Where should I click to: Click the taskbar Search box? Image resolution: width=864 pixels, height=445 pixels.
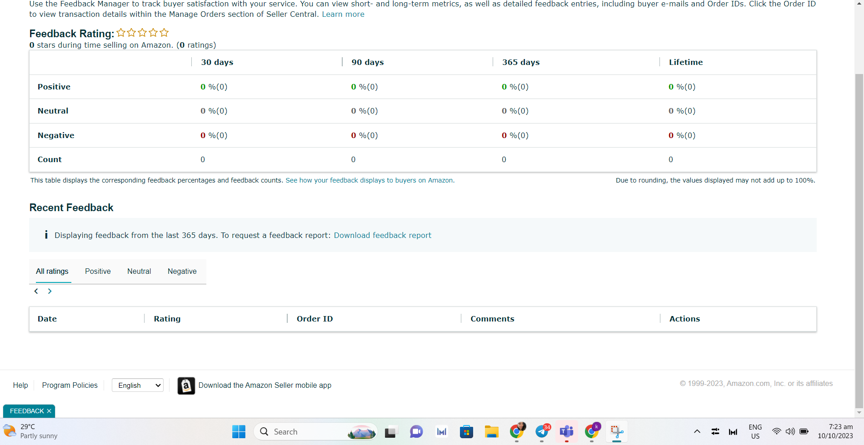(315, 431)
